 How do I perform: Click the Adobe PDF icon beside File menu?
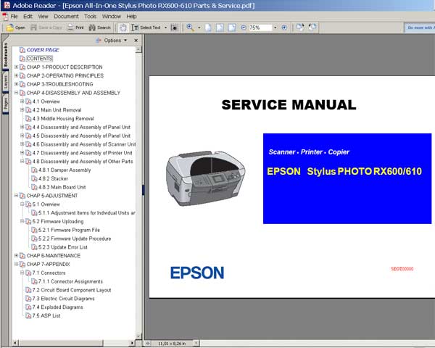coord(5,17)
